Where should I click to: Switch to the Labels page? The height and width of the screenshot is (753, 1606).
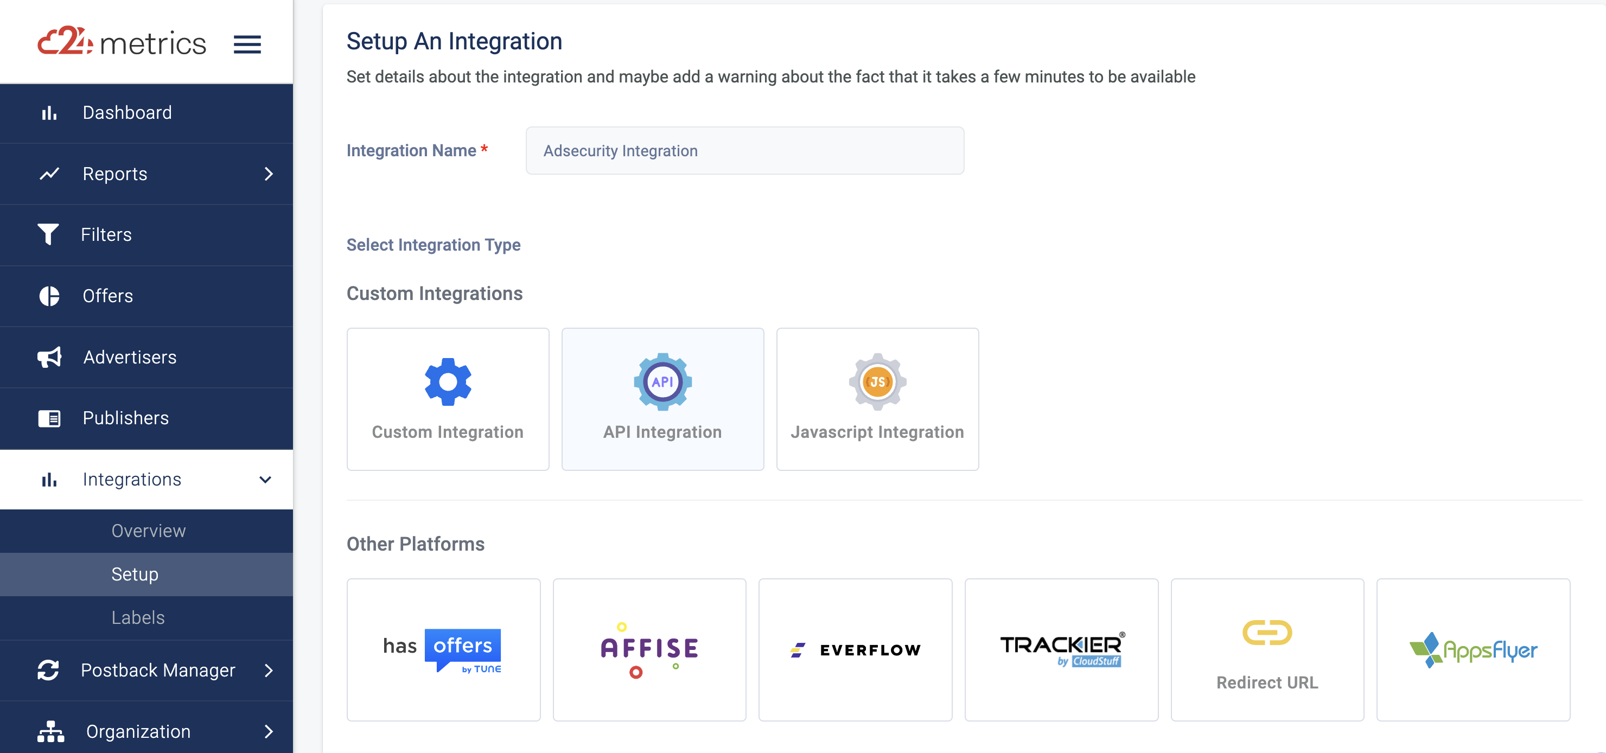(138, 617)
